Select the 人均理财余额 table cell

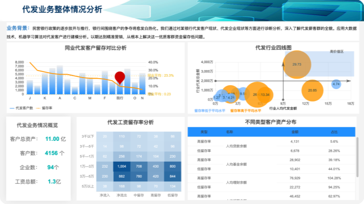pos(236,183)
